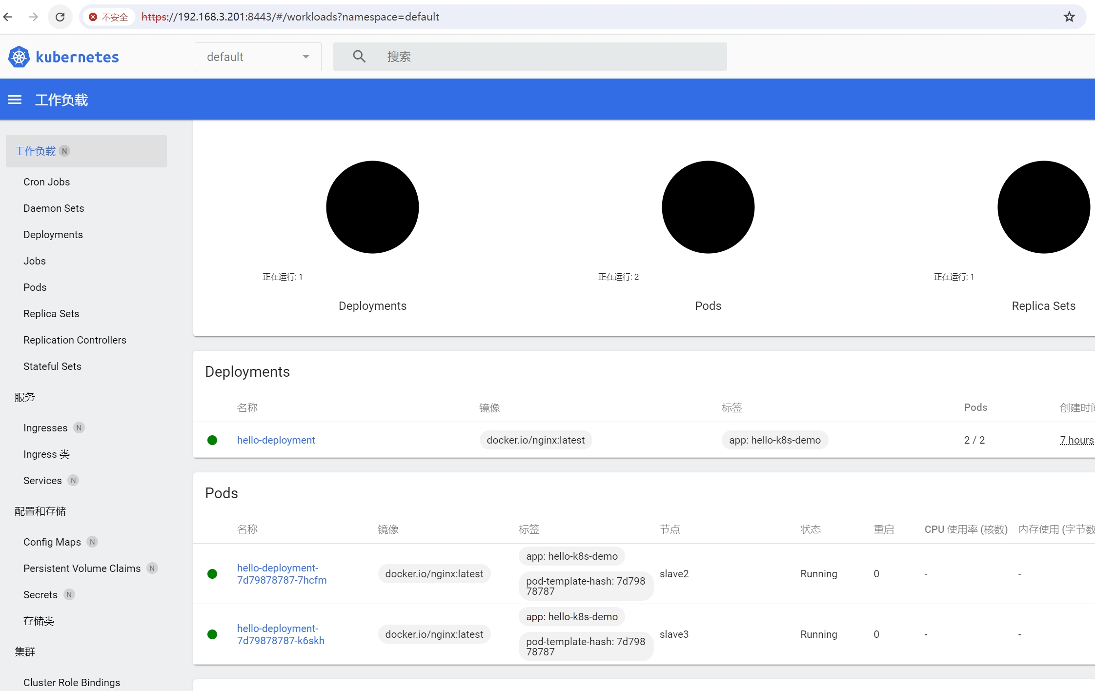This screenshot has height=691, width=1095.
Task: Click the 名称 header in Pods table
Action: click(247, 529)
